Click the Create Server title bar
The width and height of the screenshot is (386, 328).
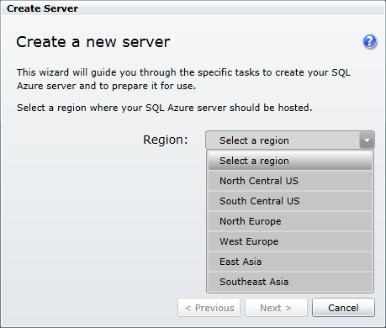[x=193, y=8]
